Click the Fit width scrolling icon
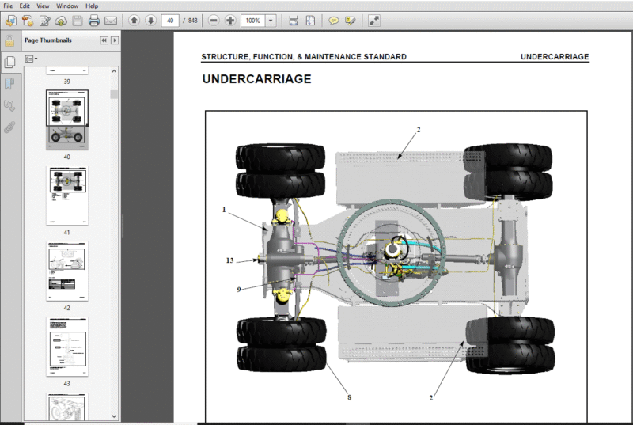The image size is (633, 425). [294, 20]
